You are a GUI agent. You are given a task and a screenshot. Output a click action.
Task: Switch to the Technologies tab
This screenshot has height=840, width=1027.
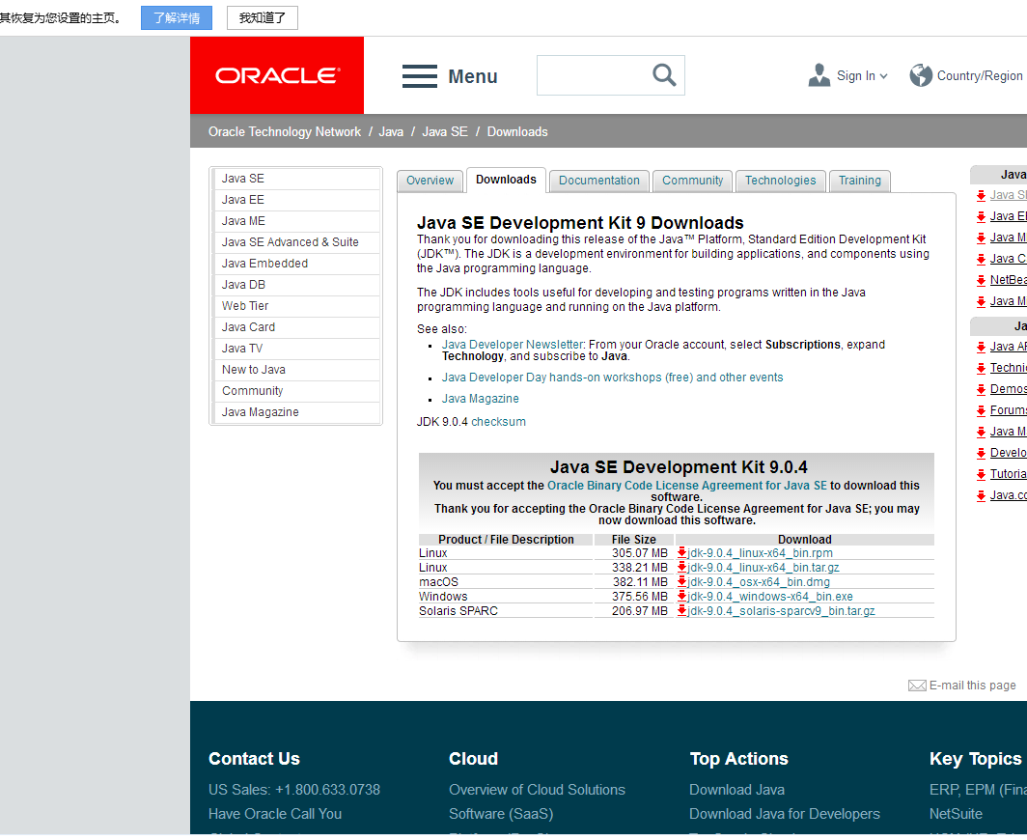(781, 181)
